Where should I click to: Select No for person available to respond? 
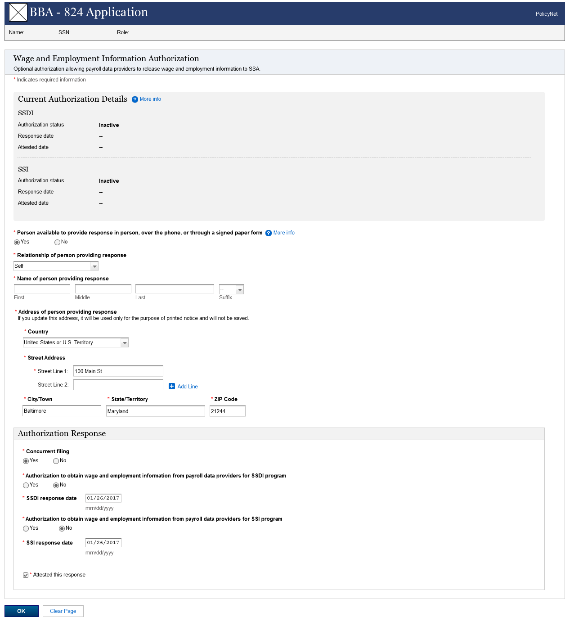58,243
